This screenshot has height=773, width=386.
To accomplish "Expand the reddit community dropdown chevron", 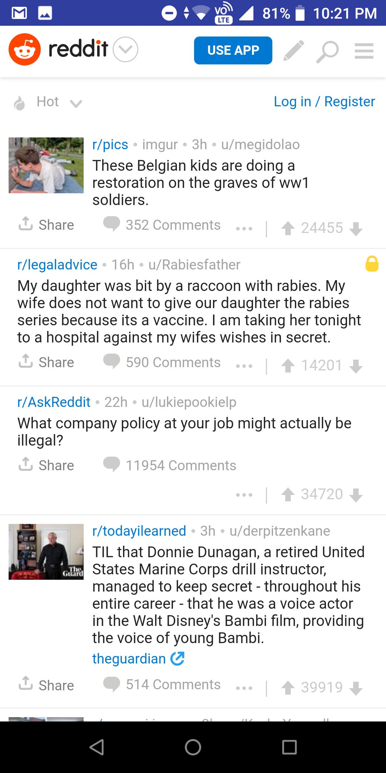I will 125,49.
